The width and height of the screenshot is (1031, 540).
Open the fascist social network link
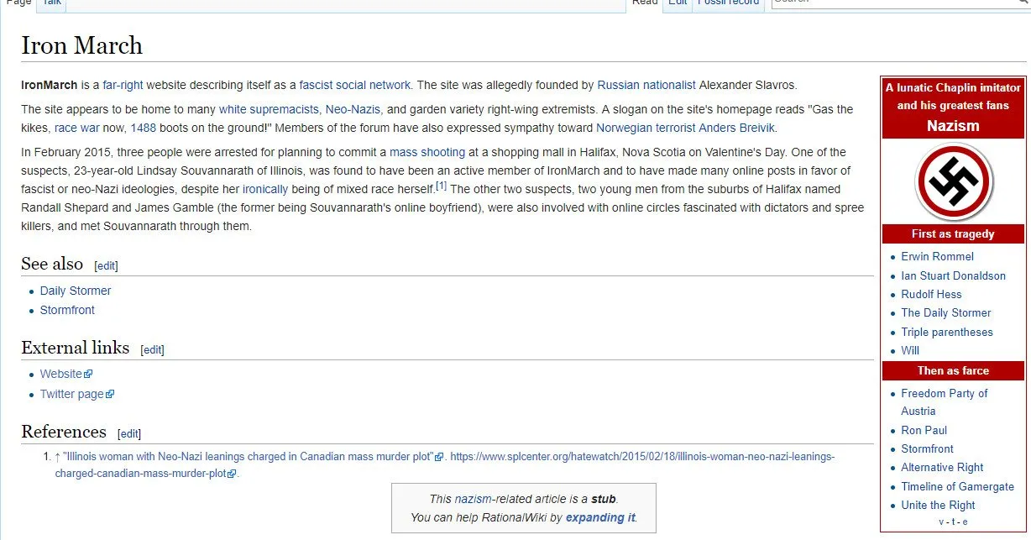click(x=355, y=85)
